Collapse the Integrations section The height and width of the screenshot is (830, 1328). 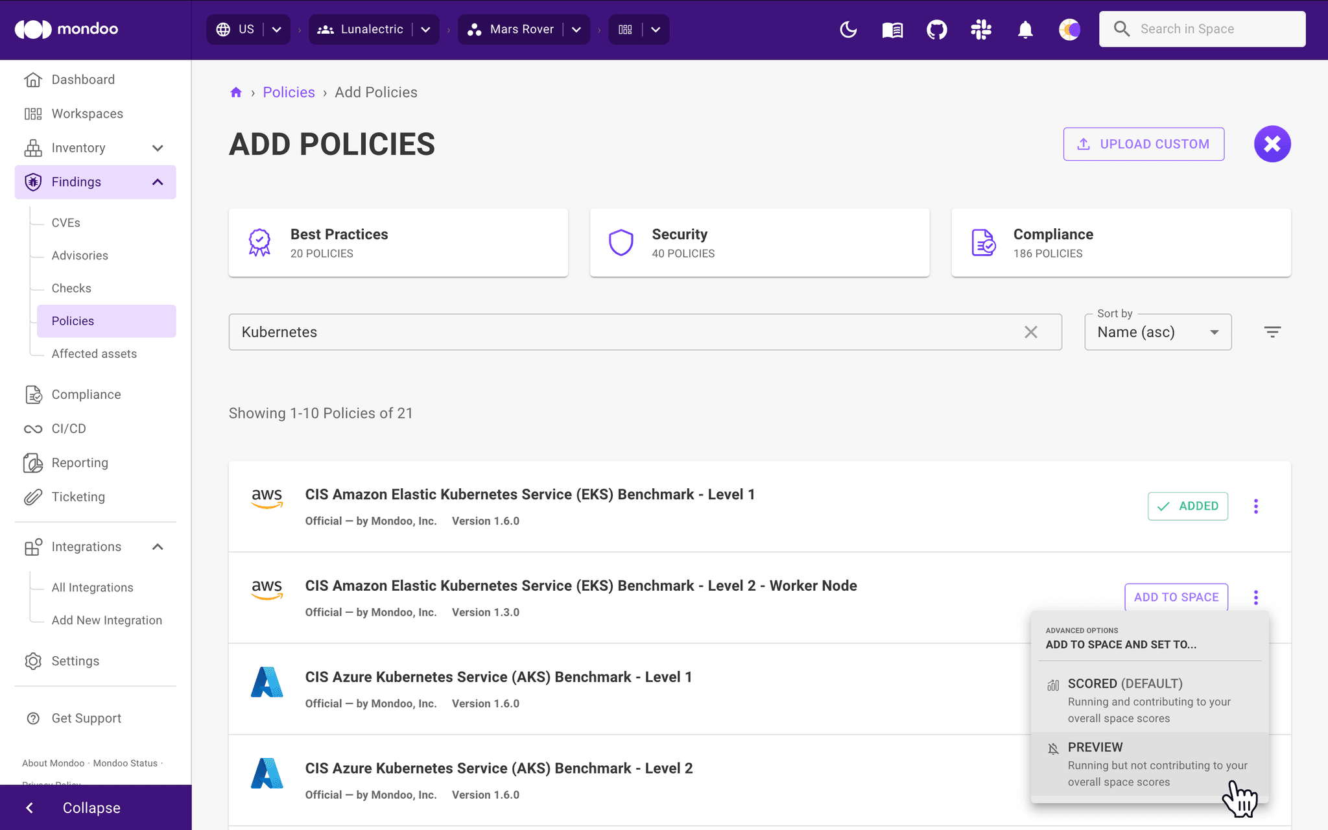pyautogui.click(x=157, y=547)
